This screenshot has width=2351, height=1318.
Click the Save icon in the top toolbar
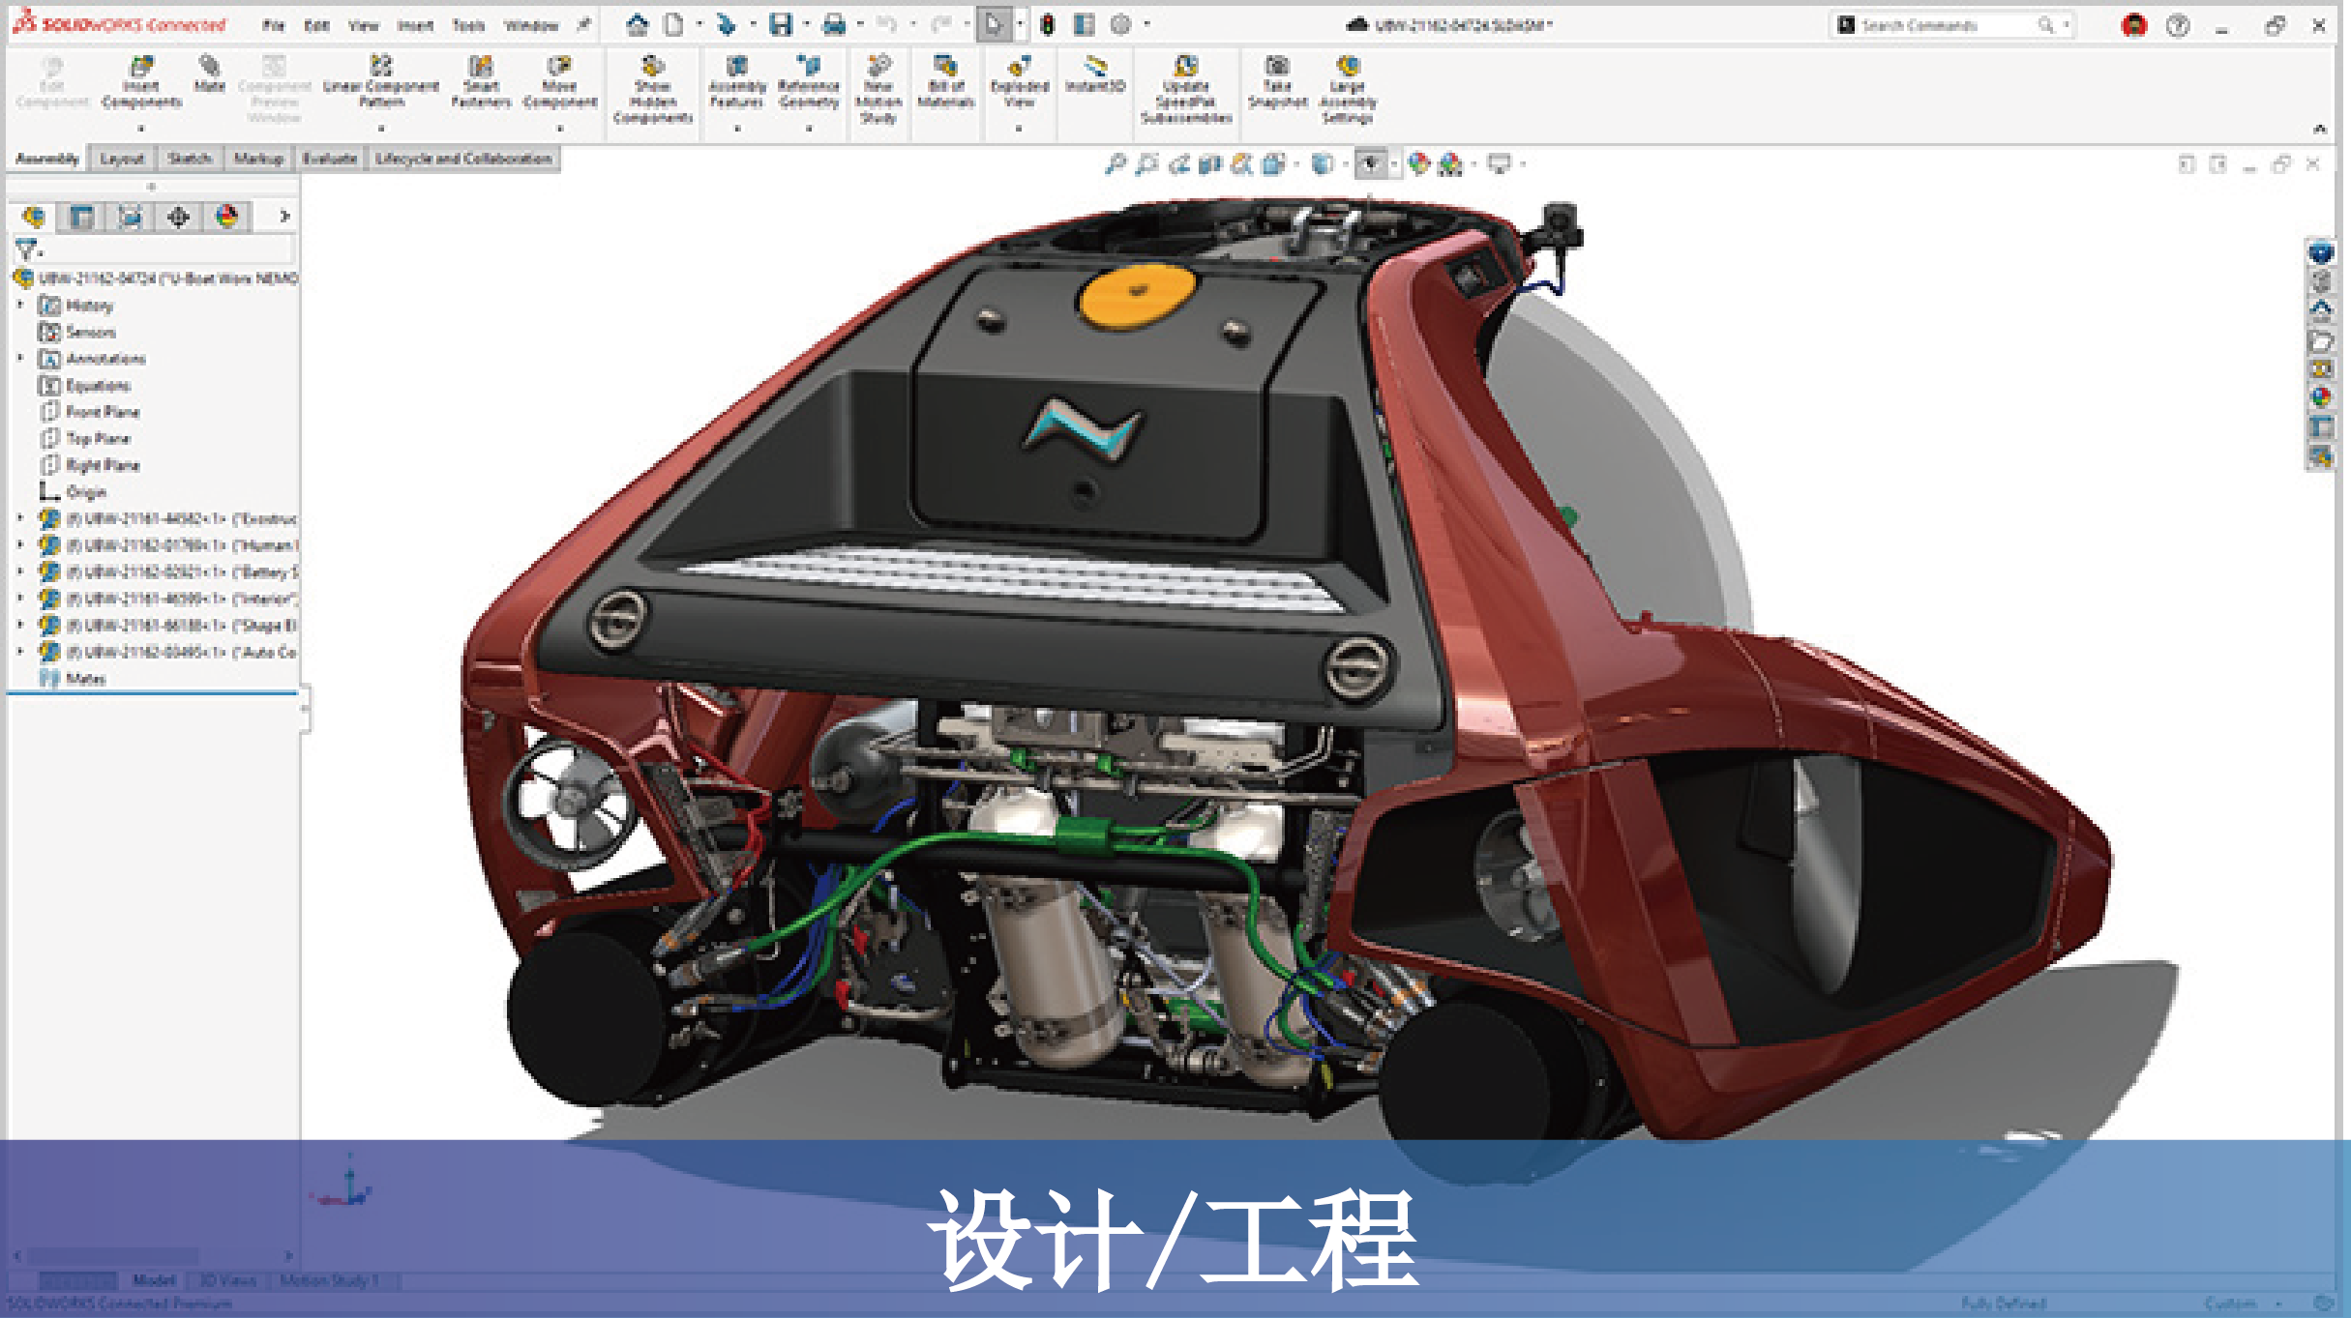coord(781,25)
